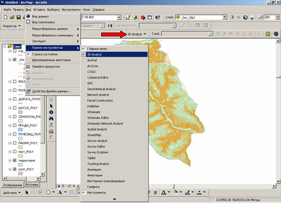281x203 pixels.
Task: Open the Вставка menu
Action: pyautogui.click(x=39, y=10)
